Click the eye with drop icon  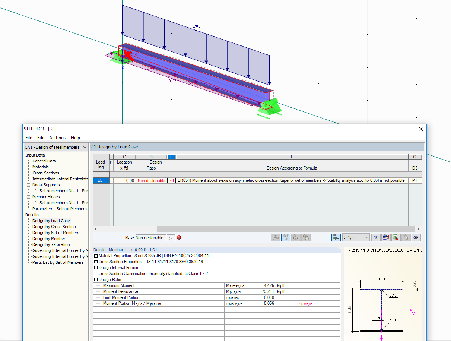pyautogui.click(x=306, y=237)
